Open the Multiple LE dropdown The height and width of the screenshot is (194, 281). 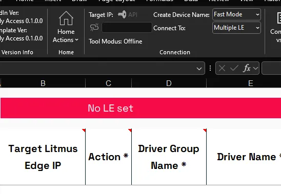pyautogui.click(x=236, y=28)
